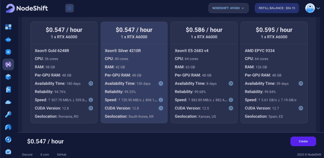Click the Kansas, US geolocation text
324x158 pixels.
[207, 117]
